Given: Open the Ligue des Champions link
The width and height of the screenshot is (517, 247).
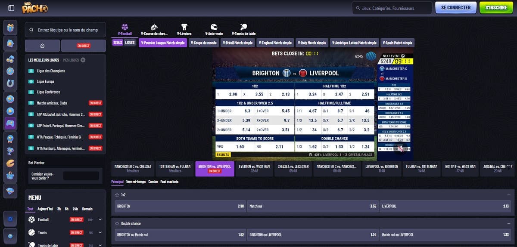Looking at the screenshot, I should pyautogui.click(x=51, y=71).
